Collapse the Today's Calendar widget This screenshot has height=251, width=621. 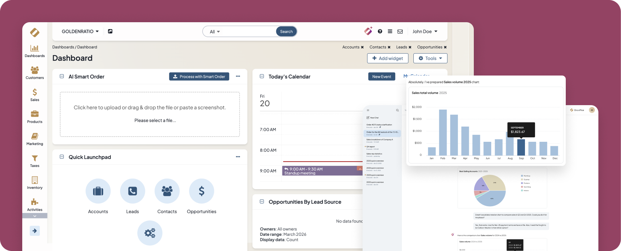262,76
